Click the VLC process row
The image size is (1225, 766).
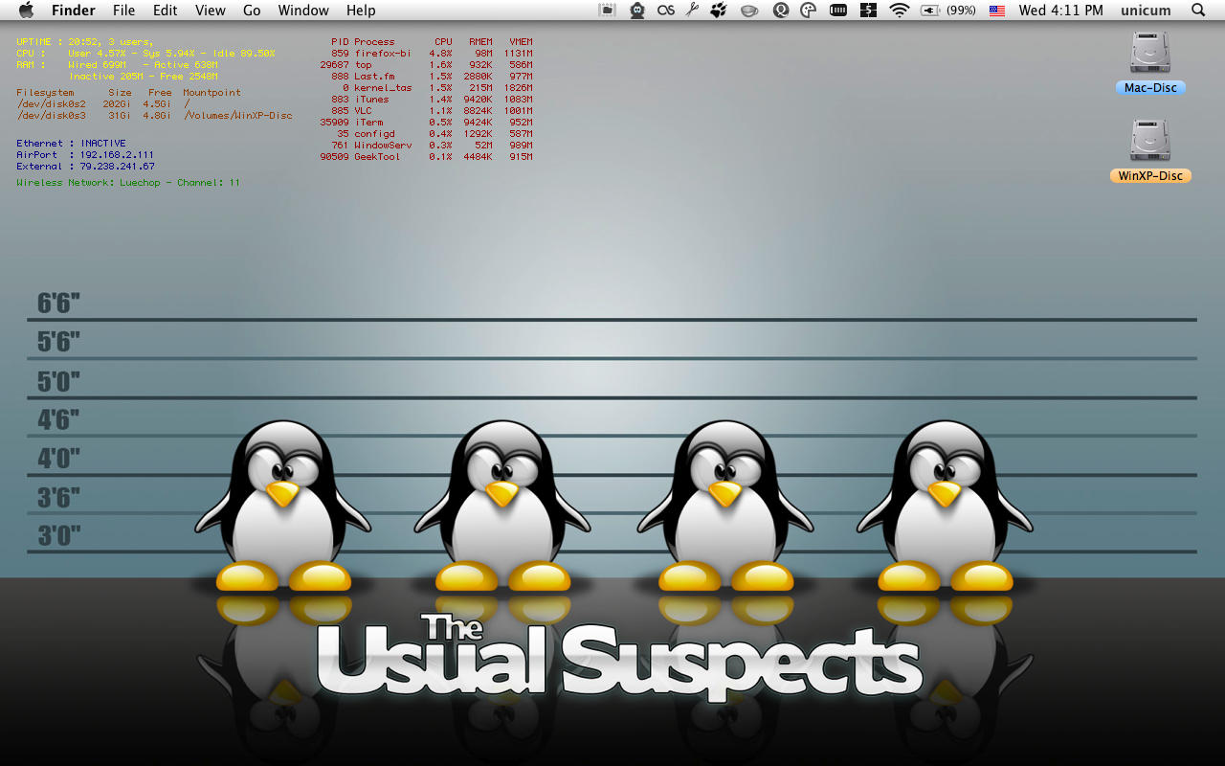coord(432,111)
